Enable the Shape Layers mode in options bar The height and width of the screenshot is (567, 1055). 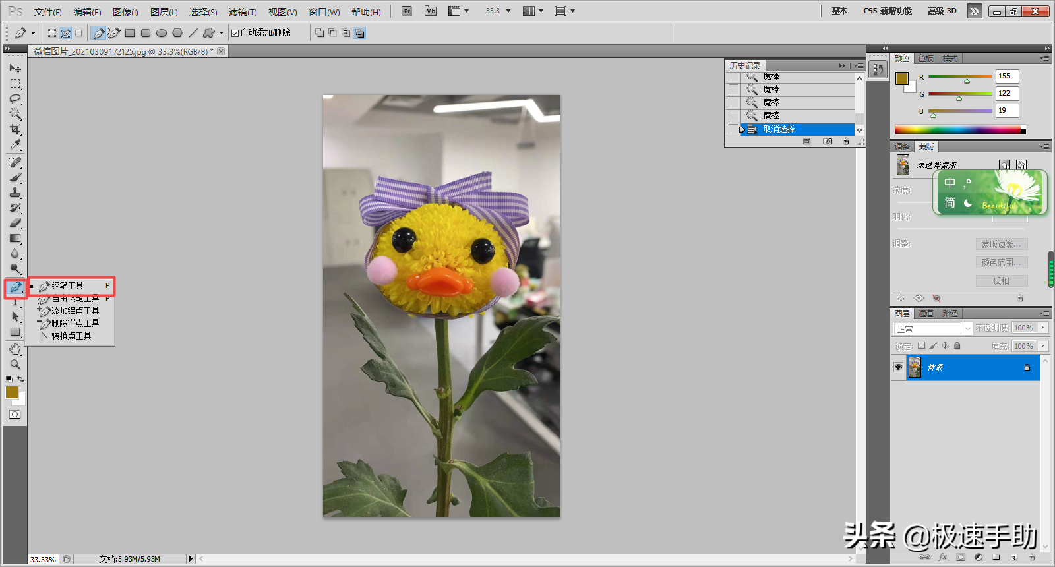coord(52,33)
